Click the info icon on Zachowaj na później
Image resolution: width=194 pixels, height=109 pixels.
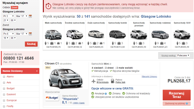pos(187,103)
